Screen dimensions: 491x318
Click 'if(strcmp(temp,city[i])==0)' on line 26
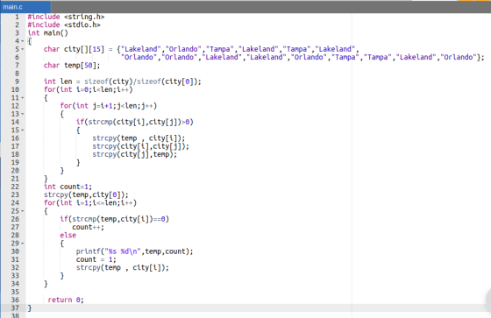pyautogui.click(x=115, y=219)
